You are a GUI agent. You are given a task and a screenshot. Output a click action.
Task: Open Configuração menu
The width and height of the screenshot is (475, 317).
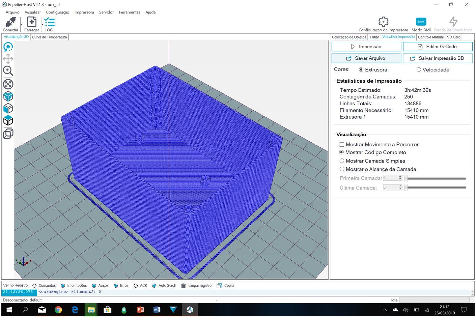point(58,12)
